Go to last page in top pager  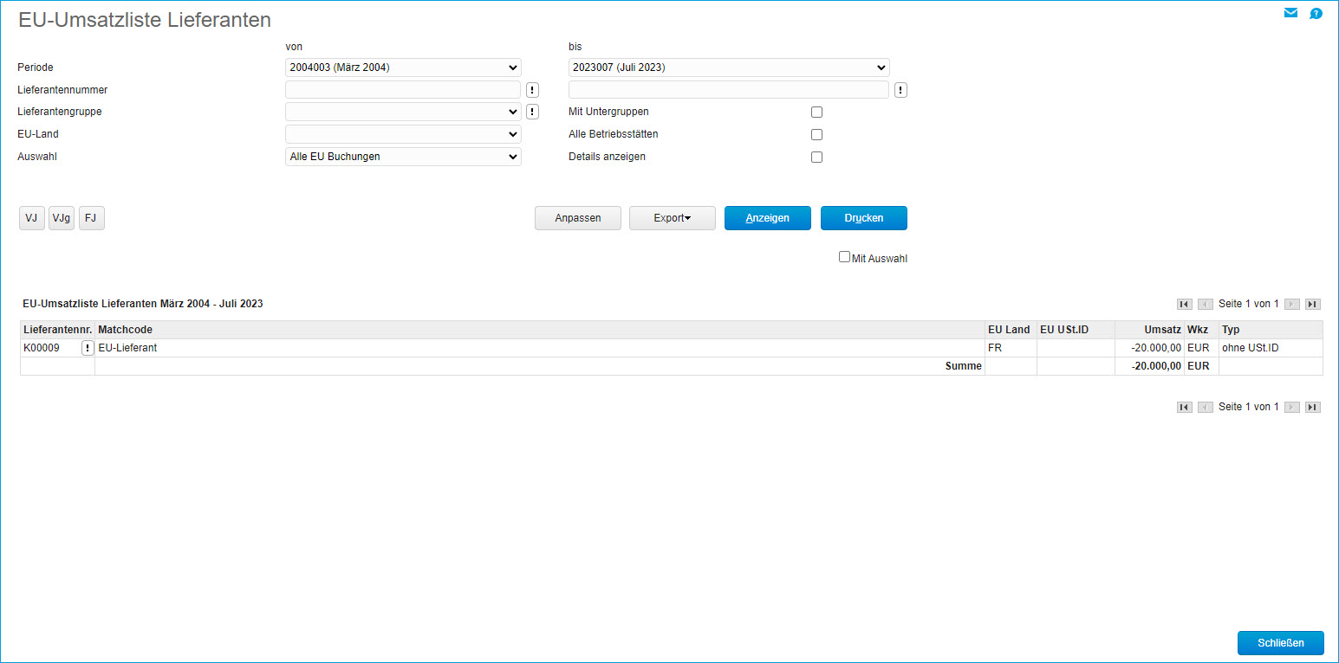click(1312, 304)
